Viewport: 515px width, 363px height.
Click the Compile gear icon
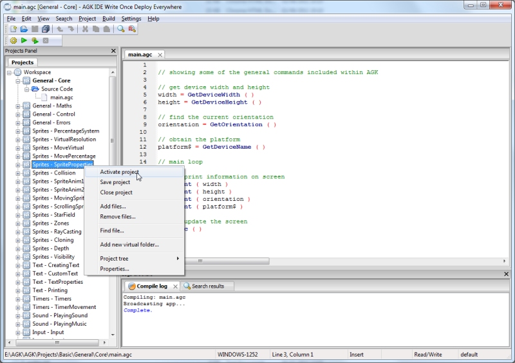tap(14, 41)
